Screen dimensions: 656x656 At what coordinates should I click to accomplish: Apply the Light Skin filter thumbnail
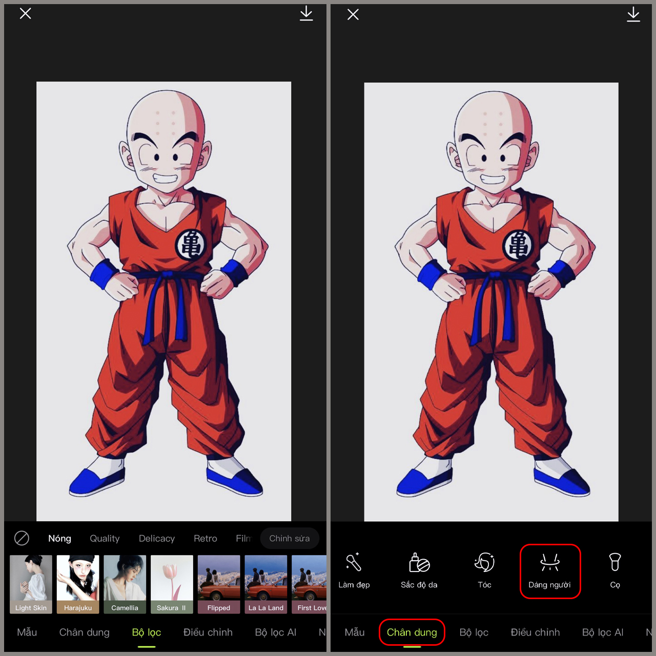click(x=31, y=584)
